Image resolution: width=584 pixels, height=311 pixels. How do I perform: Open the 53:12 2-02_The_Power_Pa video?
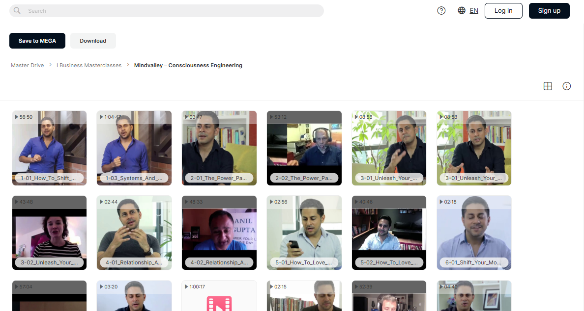pos(304,148)
